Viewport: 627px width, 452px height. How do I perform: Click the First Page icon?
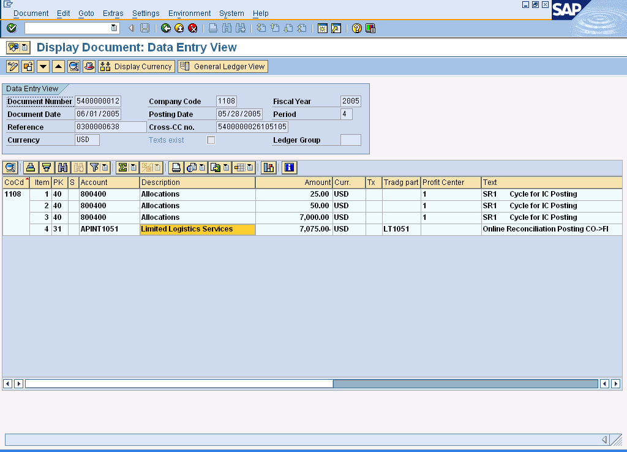[x=261, y=28]
